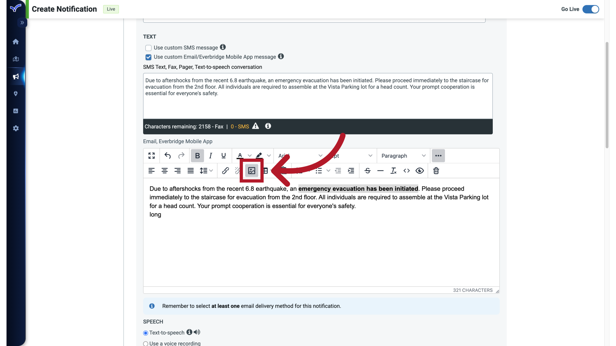Go to the Home sidebar icon
Screen dimensions: 616x346
pos(16,42)
